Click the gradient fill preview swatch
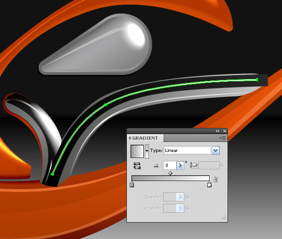The image size is (282, 239). [x=137, y=151]
